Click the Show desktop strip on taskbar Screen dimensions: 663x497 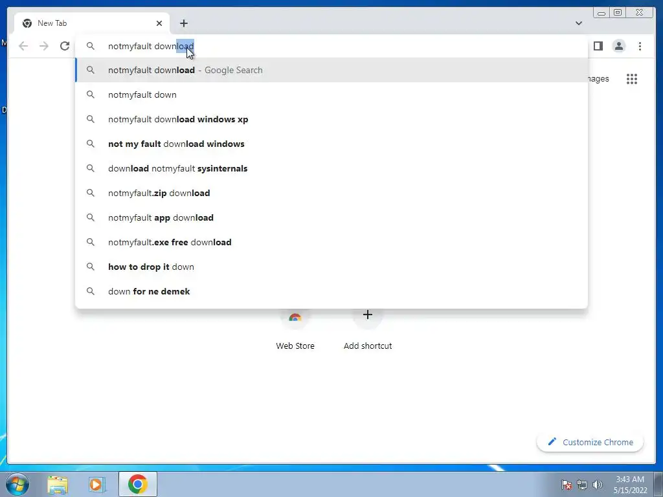point(658,484)
